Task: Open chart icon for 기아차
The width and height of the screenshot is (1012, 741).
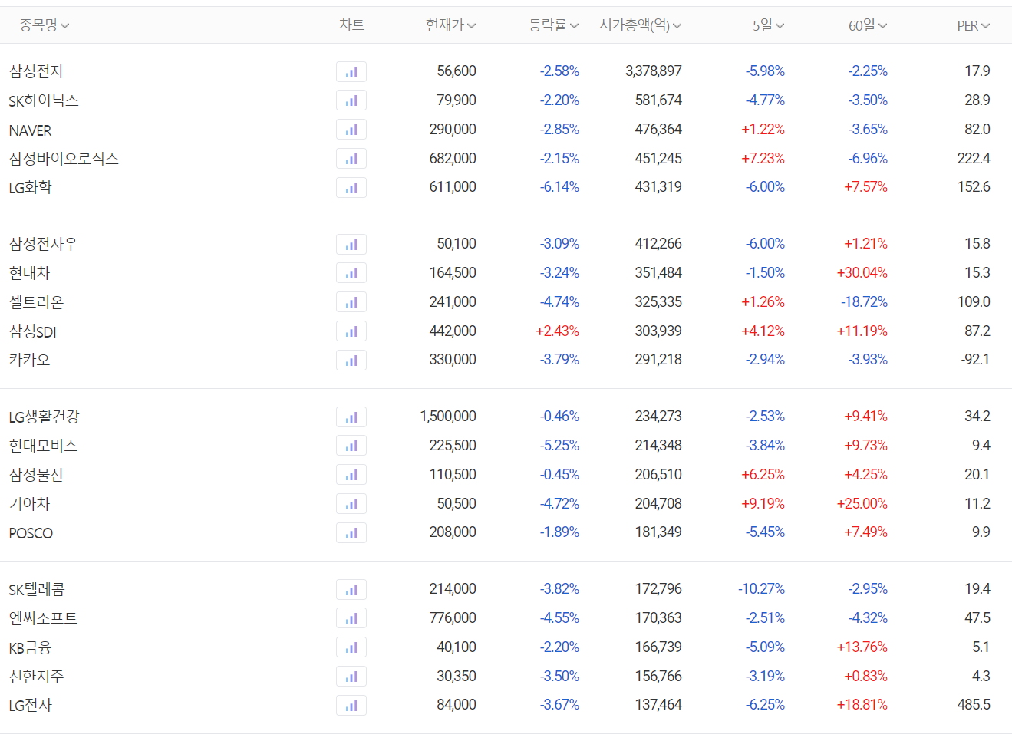Action: 351,504
